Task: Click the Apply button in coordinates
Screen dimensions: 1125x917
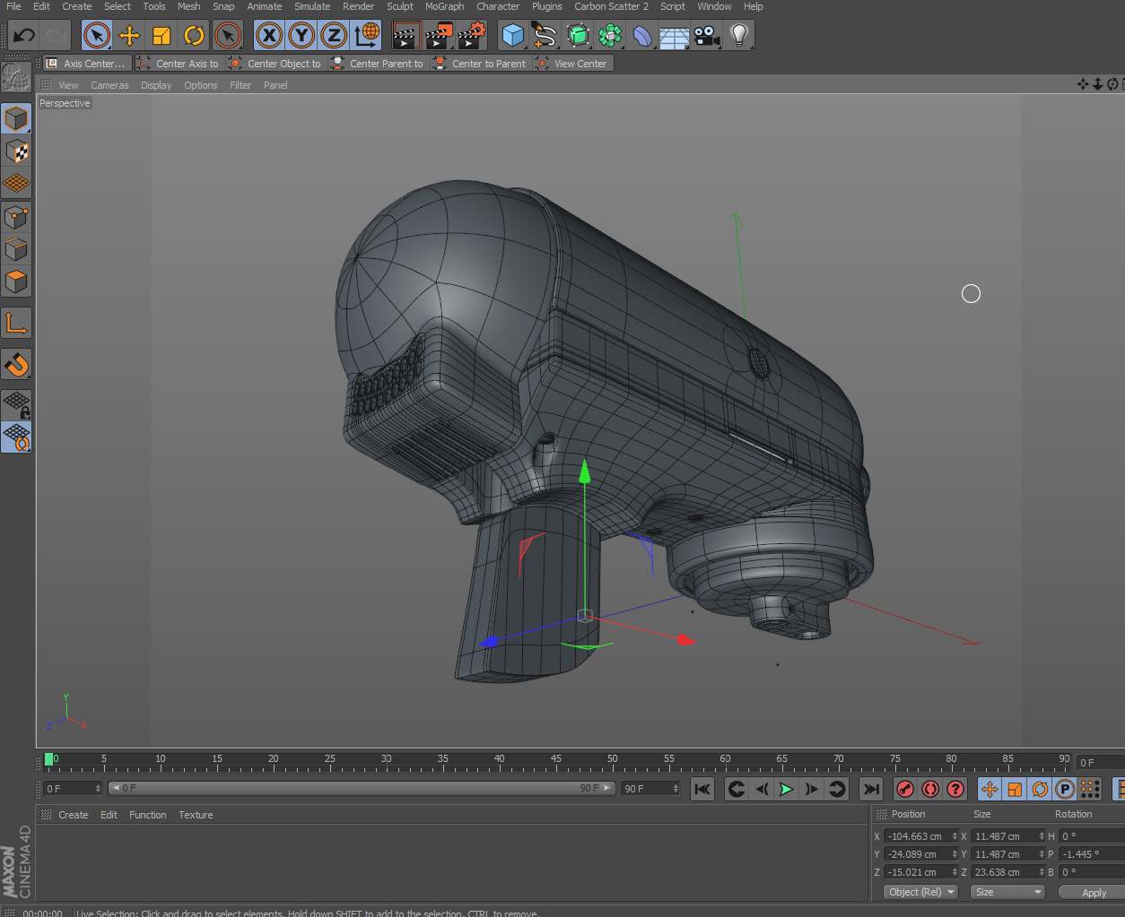Action: pos(1093,893)
